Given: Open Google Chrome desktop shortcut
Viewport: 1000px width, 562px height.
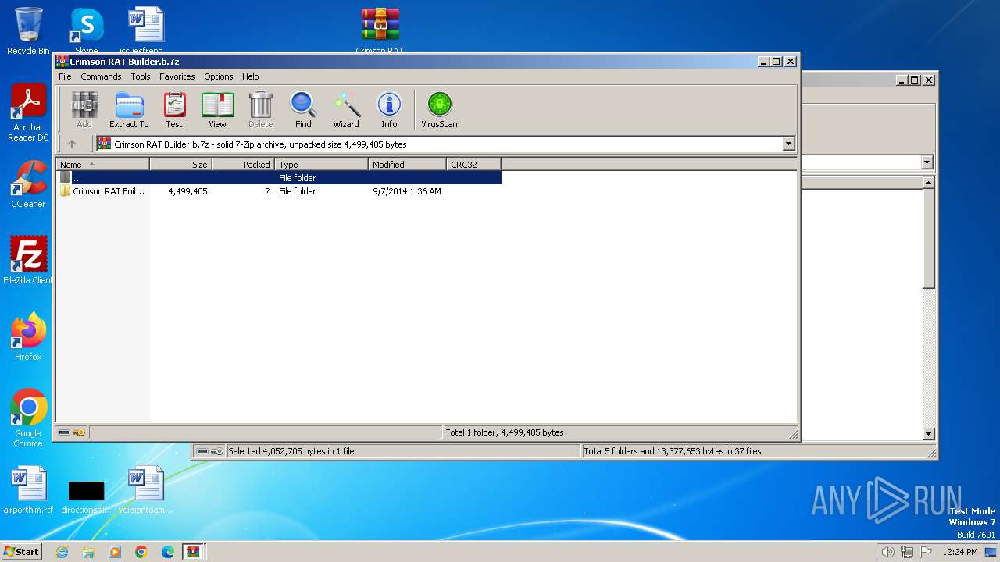Looking at the screenshot, I should pos(28,418).
